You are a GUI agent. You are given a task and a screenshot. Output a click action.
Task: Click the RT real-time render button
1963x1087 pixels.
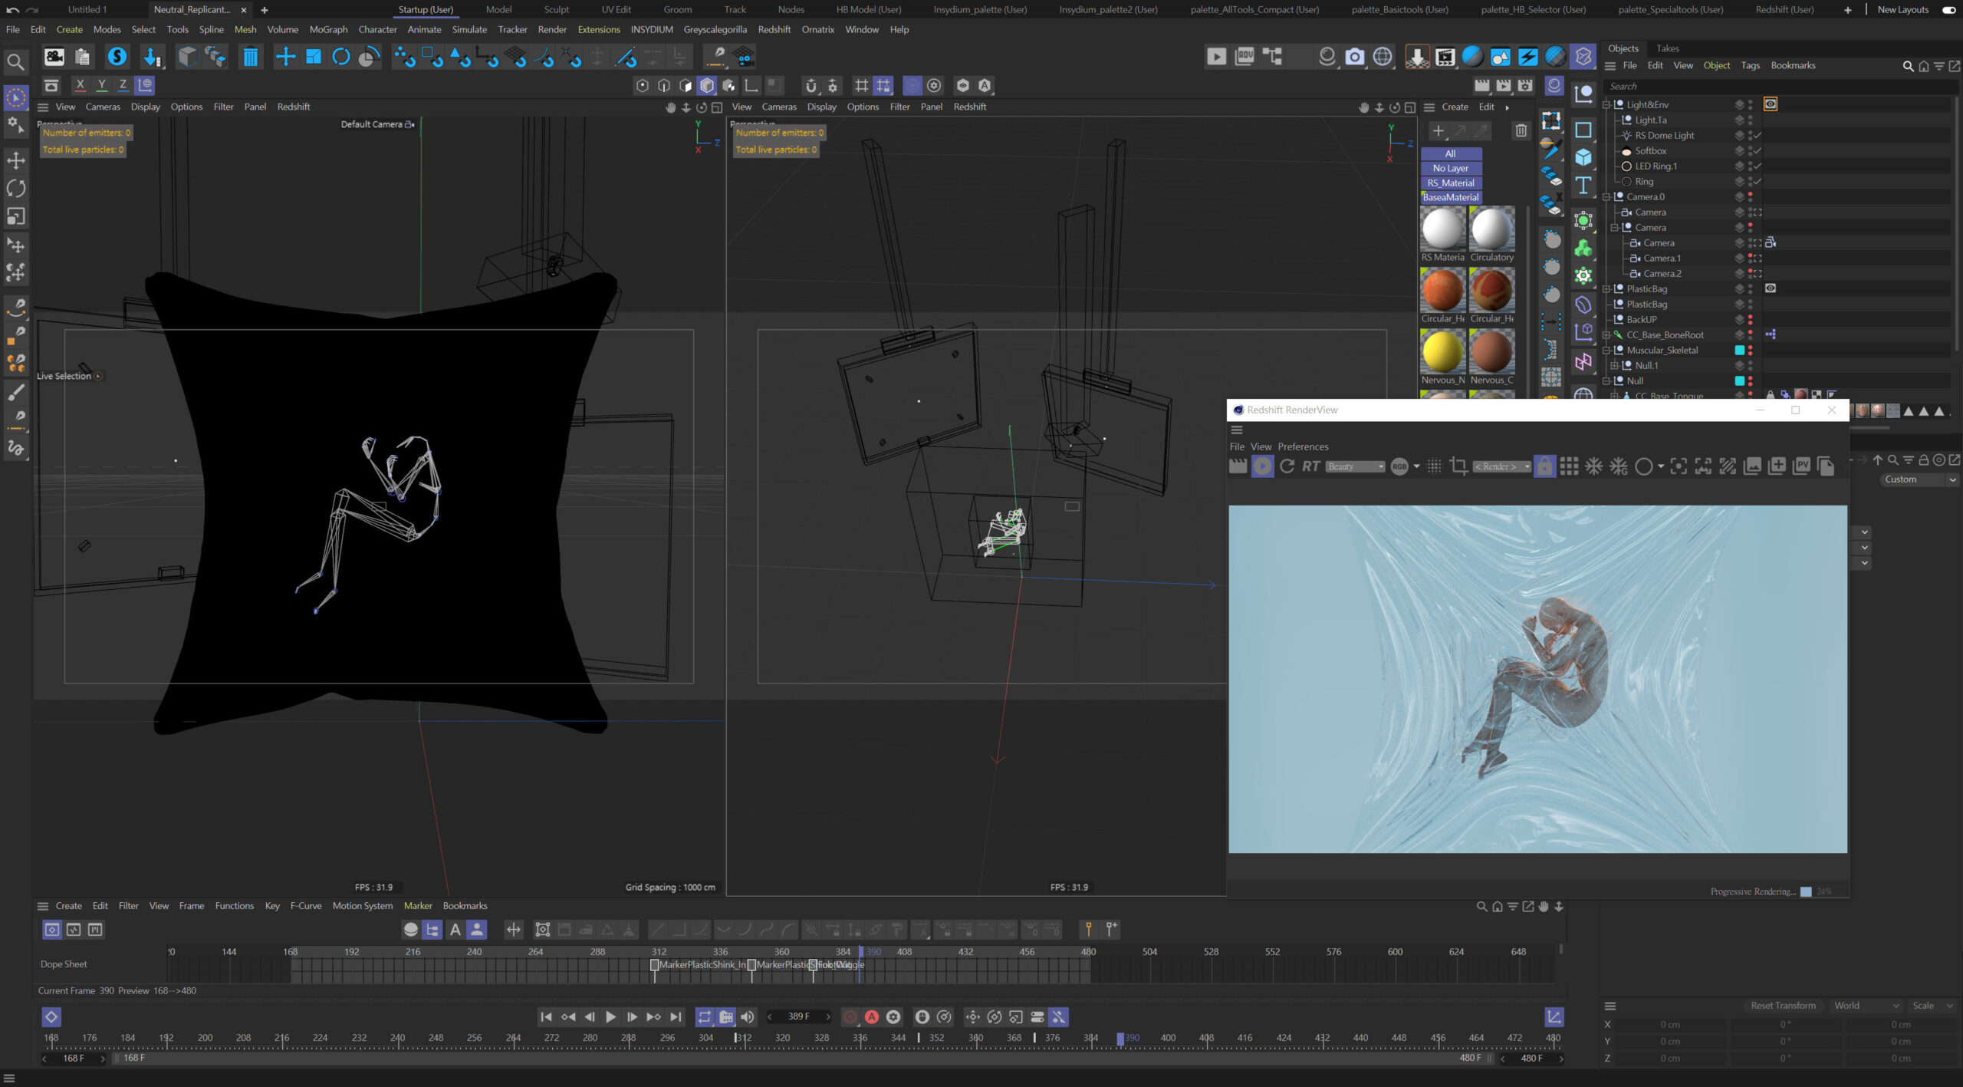pos(1311,466)
